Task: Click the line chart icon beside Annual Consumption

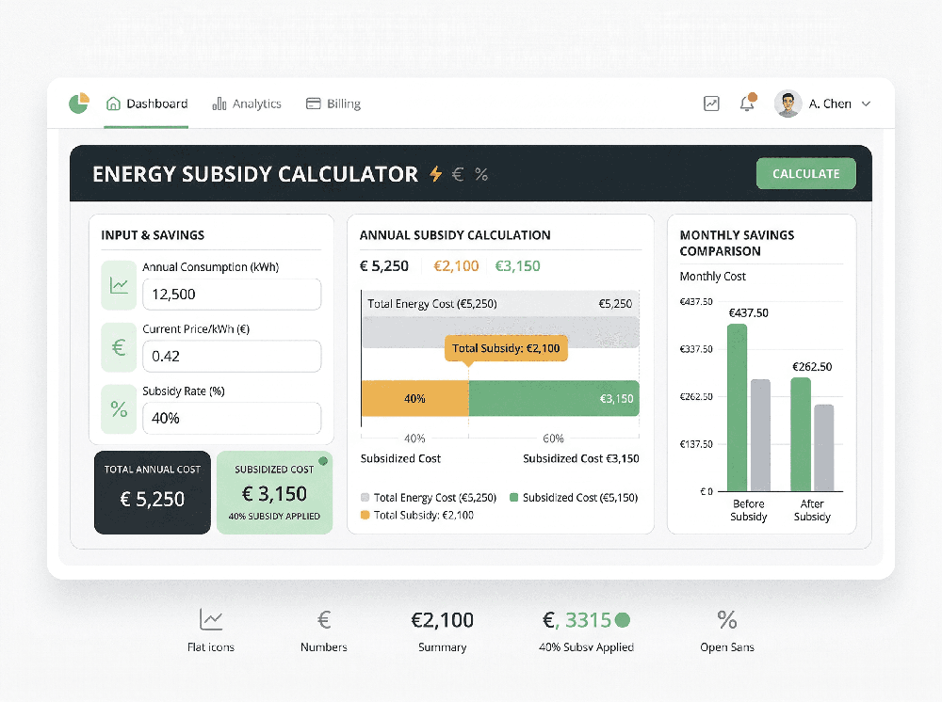Action: [119, 285]
